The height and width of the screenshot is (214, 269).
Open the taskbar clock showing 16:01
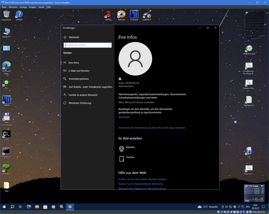tap(255, 207)
